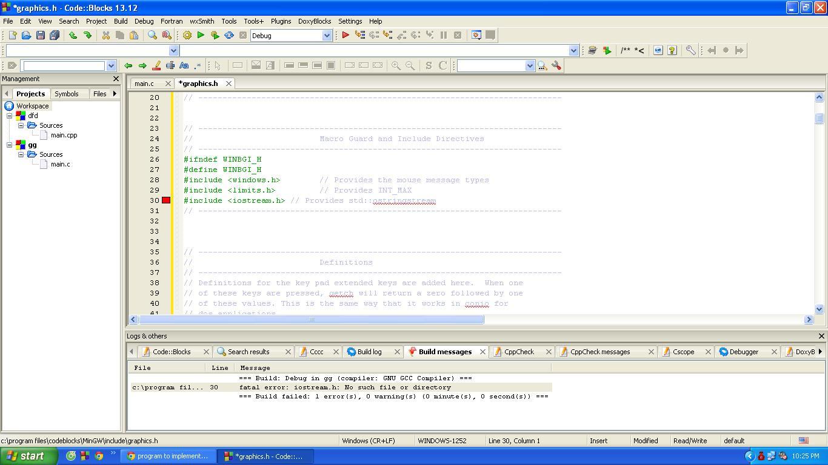The width and height of the screenshot is (828, 465).
Task: Open the incremental search dropdown arrow
Action: click(x=111, y=65)
